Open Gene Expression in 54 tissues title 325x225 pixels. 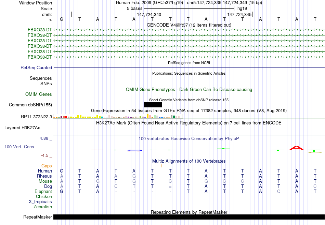189,111
